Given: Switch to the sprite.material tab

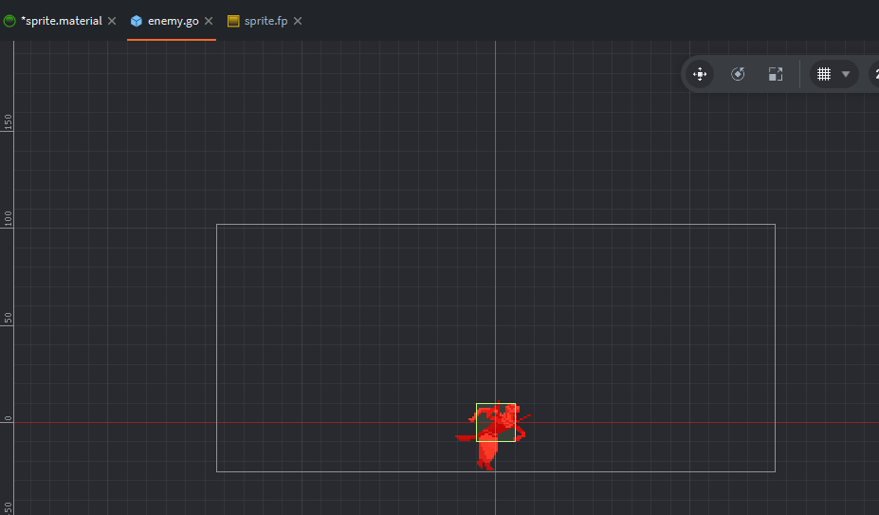Looking at the screenshot, I should (x=61, y=21).
